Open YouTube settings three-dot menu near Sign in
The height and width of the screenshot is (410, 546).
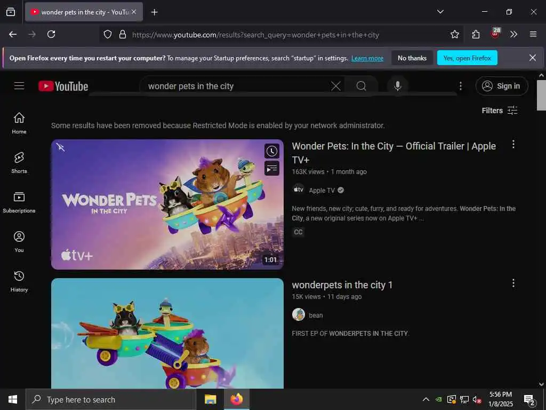[x=460, y=86]
